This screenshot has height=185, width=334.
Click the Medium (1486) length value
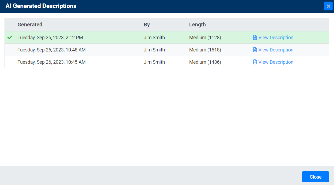205,62
